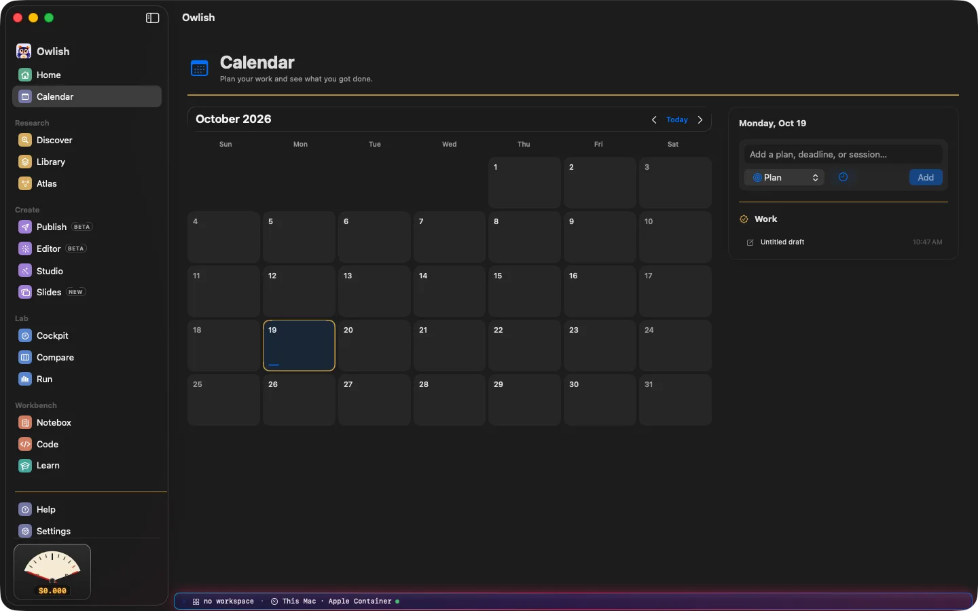Open the Plan type dropdown

(784, 177)
